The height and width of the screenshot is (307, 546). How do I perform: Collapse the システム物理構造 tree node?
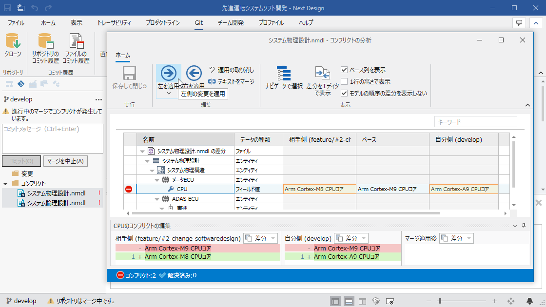pyautogui.click(x=152, y=171)
